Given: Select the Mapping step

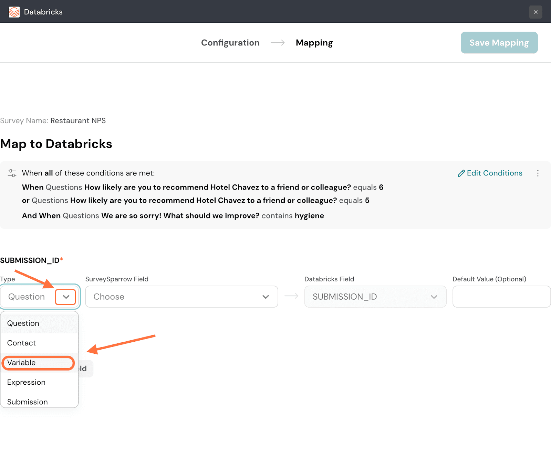Looking at the screenshot, I should 314,43.
